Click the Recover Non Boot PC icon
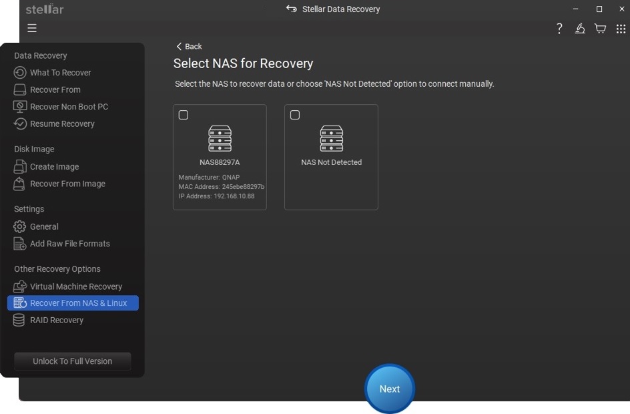Image resolution: width=630 pixels, height=414 pixels. (20, 107)
